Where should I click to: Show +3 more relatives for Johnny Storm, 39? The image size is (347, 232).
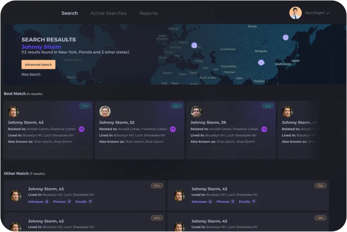point(264,129)
